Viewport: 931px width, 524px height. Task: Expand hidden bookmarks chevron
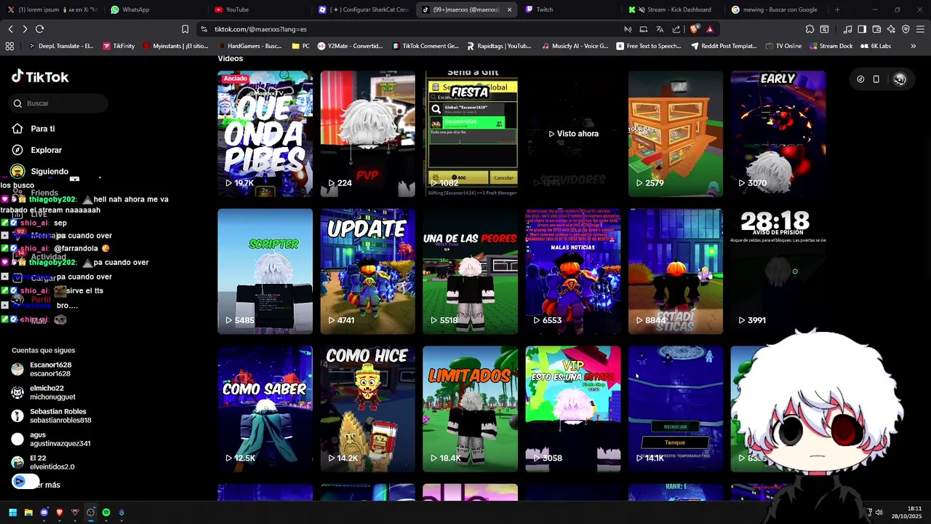click(914, 46)
